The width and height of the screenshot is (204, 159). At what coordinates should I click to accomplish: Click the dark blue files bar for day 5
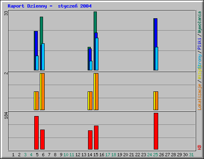coord(36,43)
